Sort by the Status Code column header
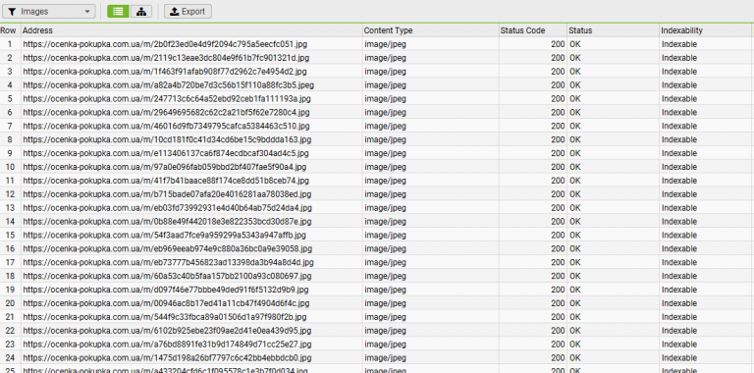The image size is (754, 373). pos(533,30)
